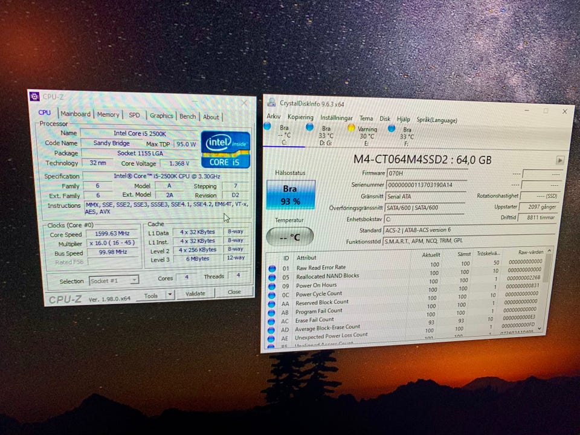
Task: Select the C: drive status icon
Action: 268,126
